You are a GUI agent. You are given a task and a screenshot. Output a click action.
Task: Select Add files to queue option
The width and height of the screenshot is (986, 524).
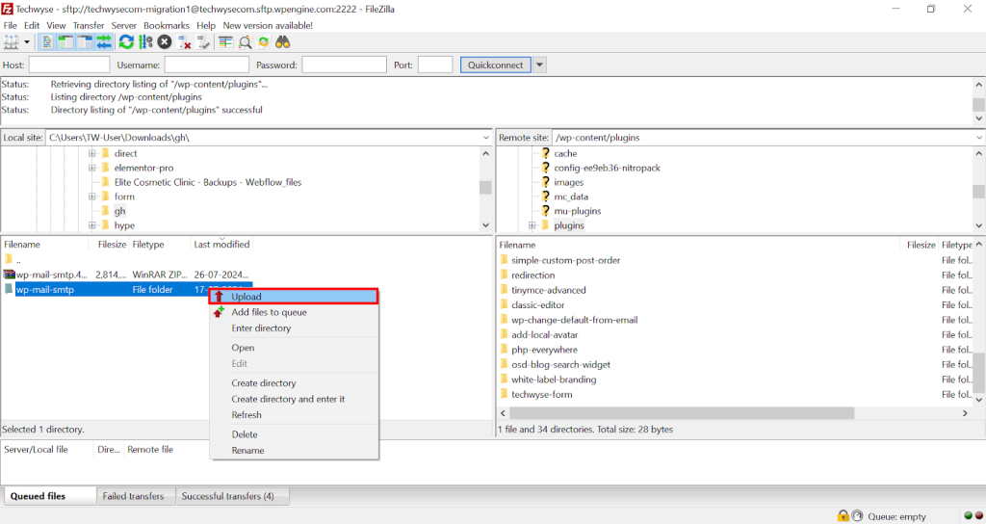[x=269, y=312]
